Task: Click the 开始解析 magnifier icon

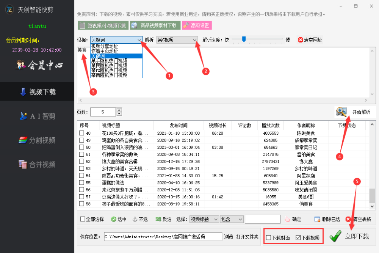Action: (341, 112)
